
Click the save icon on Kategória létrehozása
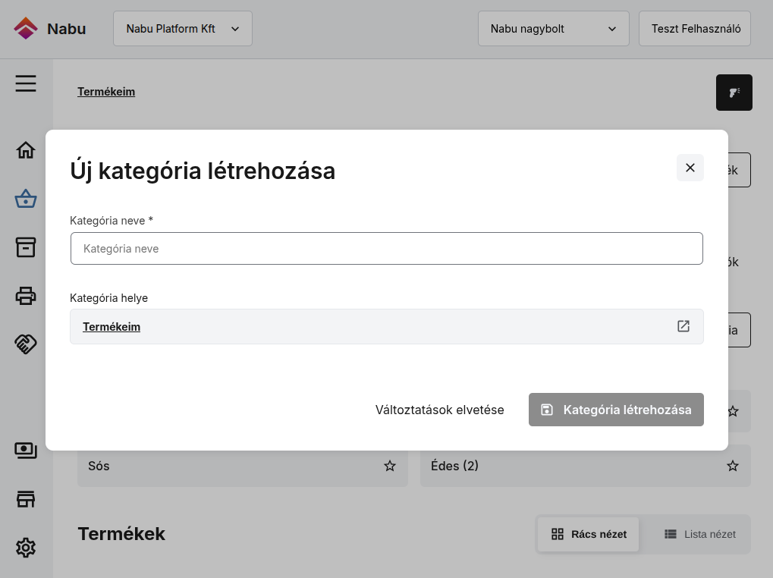pyautogui.click(x=547, y=410)
